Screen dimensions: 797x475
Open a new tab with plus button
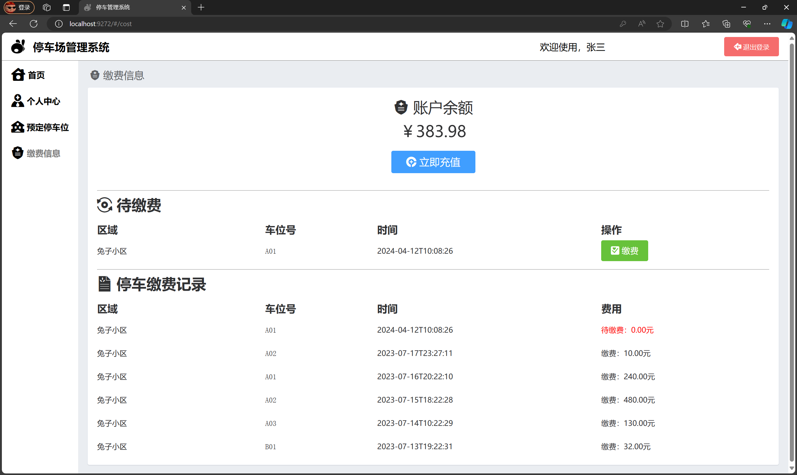click(x=201, y=7)
